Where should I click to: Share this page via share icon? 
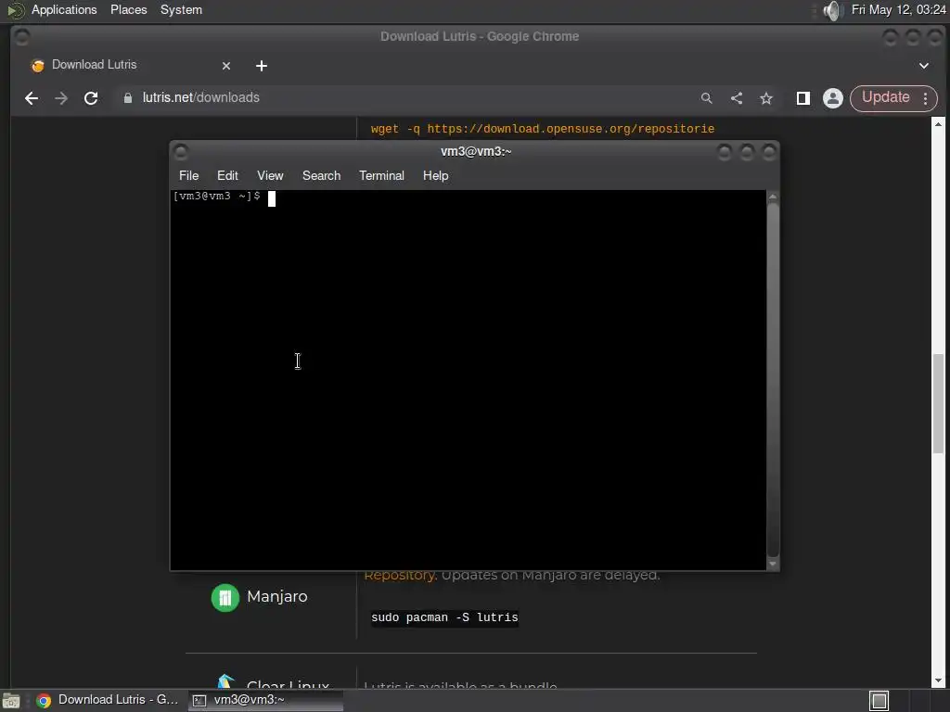pyautogui.click(x=737, y=98)
